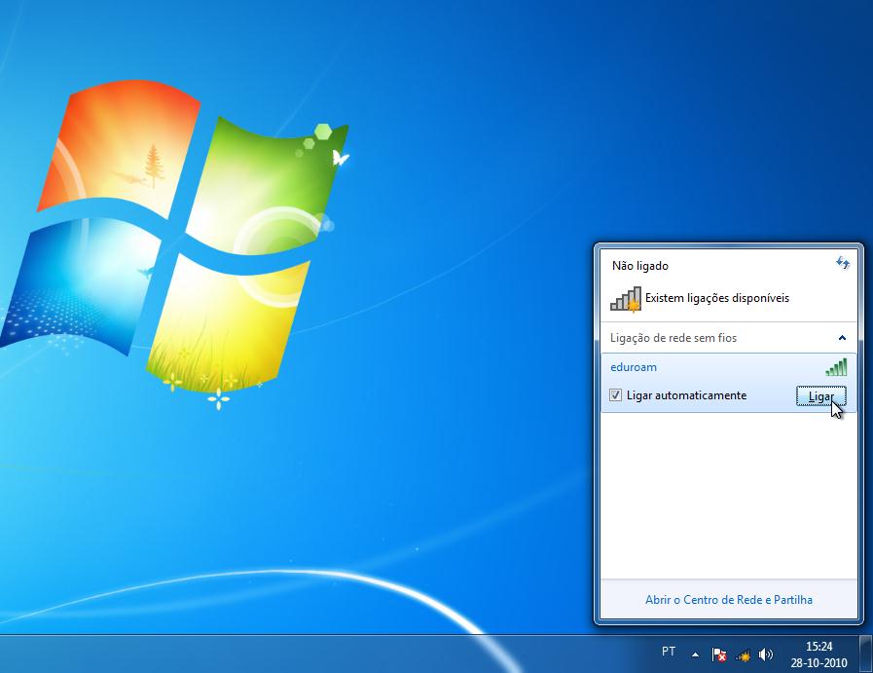Click the Existem ligações disponíveis text
873x673 pixels.
point(717,298)
